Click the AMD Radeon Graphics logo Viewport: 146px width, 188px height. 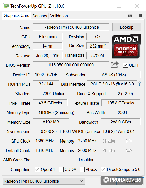click(127, 46)
